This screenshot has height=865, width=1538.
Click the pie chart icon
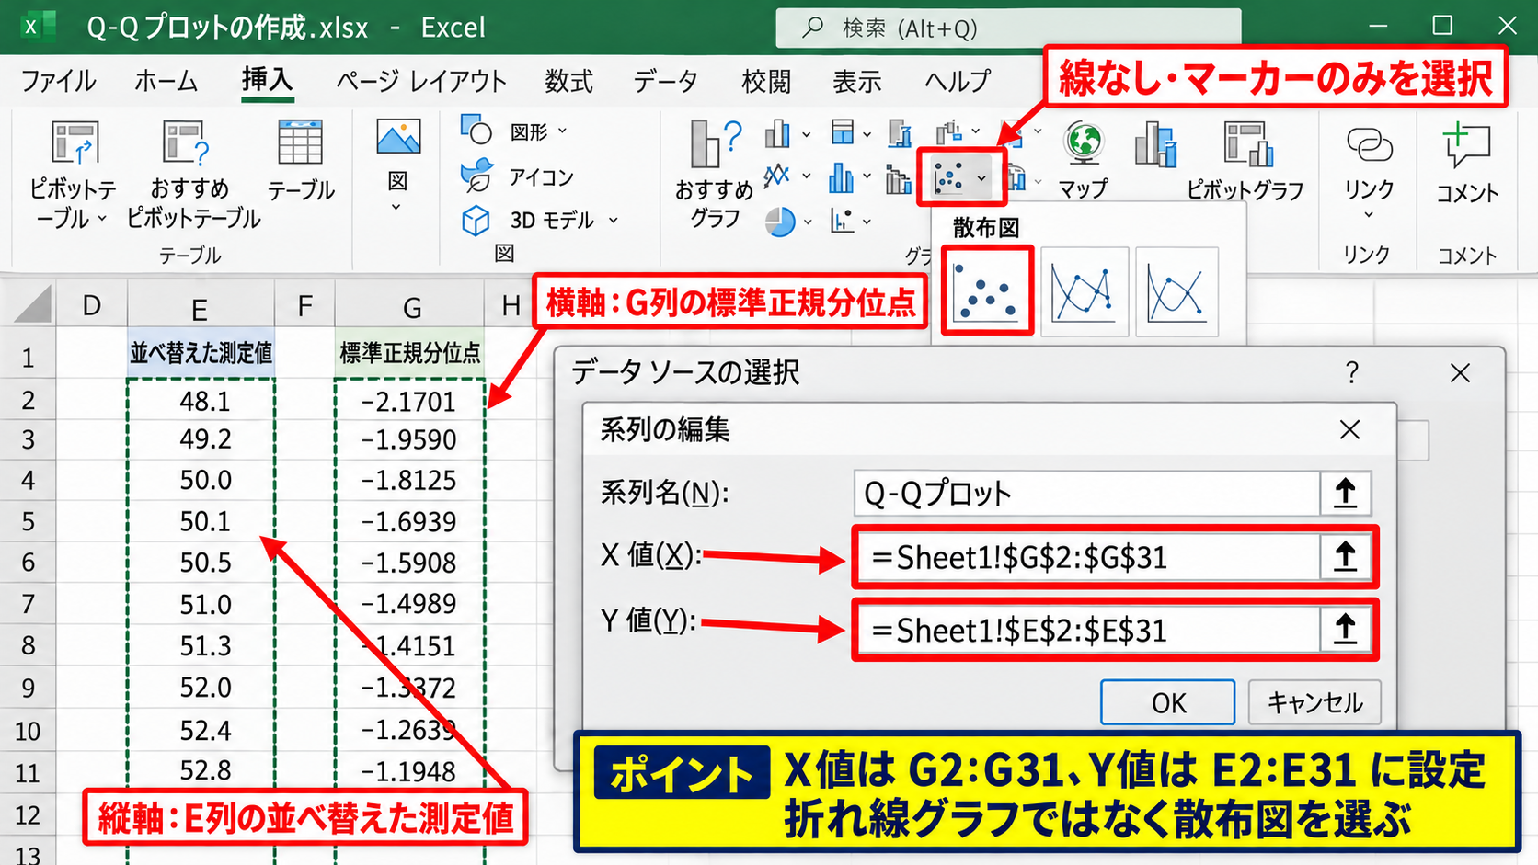pos(780,221)
